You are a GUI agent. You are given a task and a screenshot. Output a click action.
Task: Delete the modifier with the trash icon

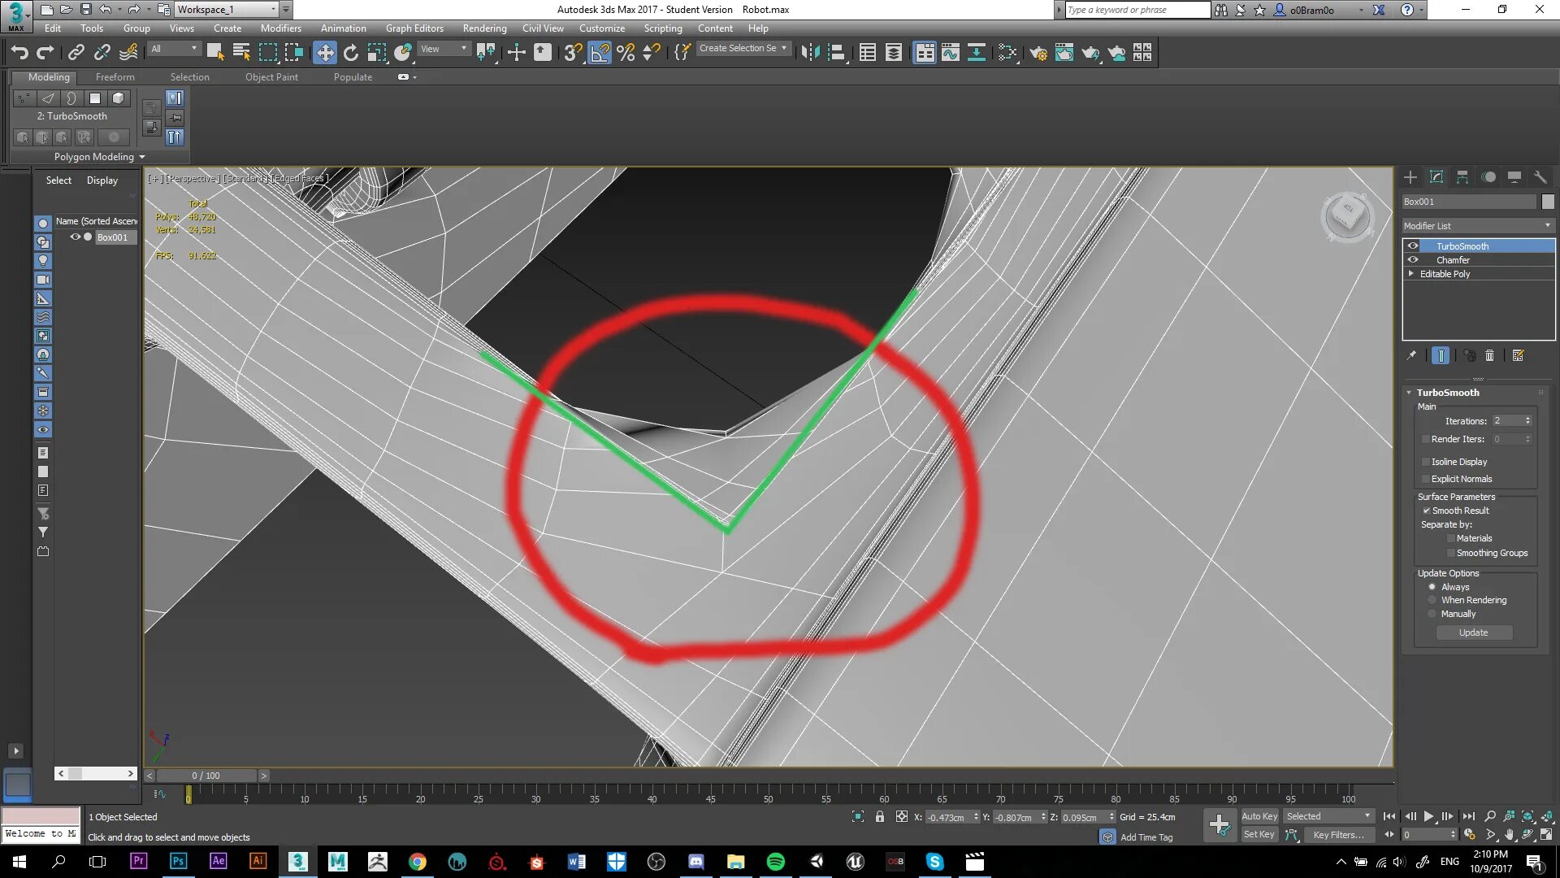(1489, 355)
